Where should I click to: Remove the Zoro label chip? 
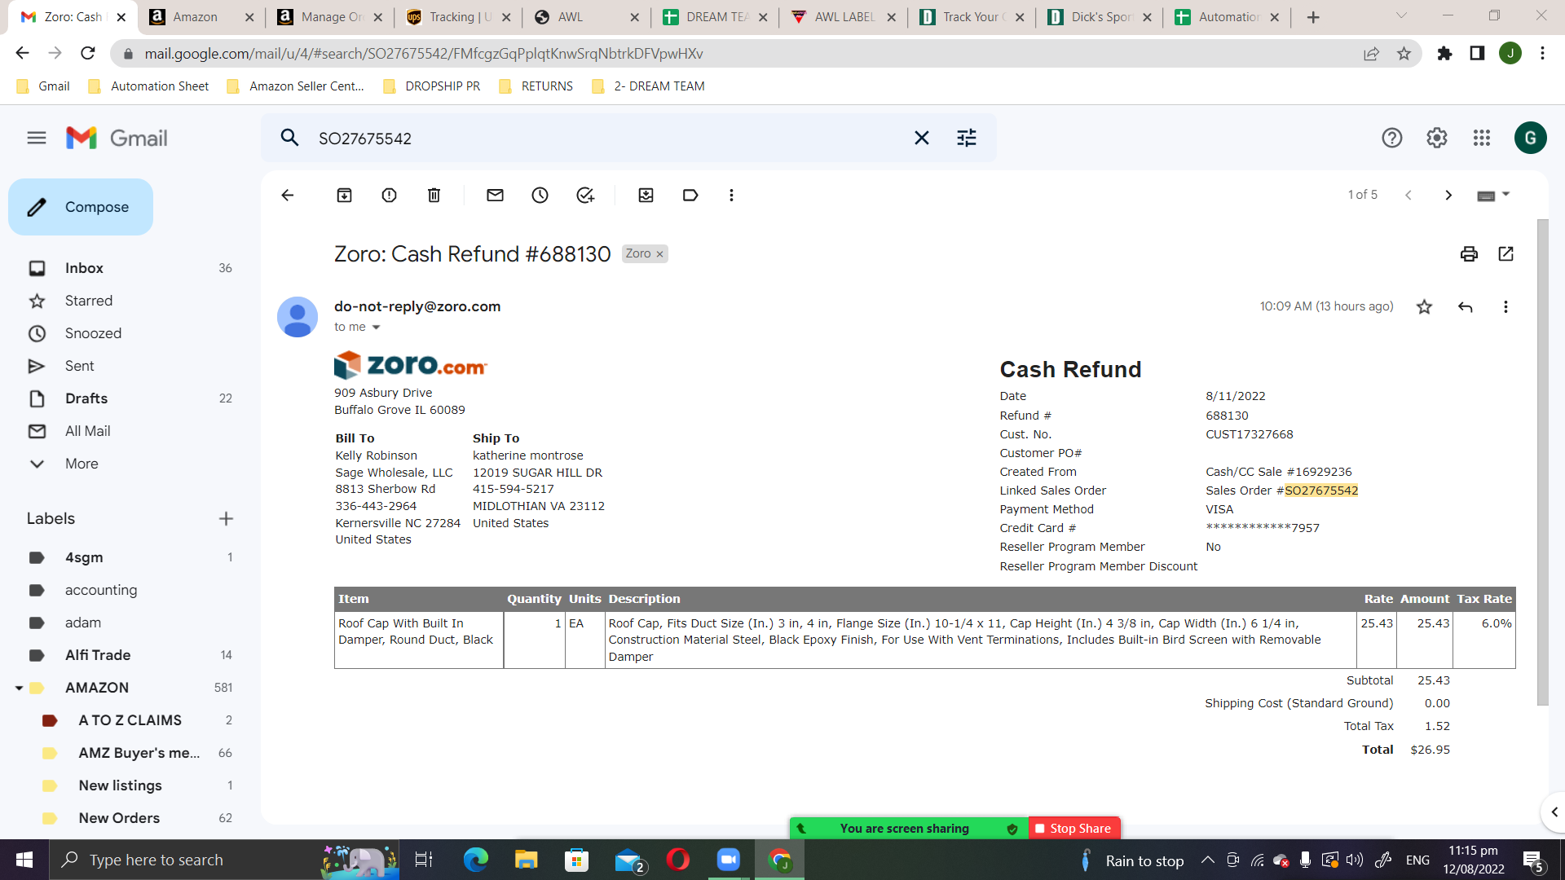click(x=660, y=254)
